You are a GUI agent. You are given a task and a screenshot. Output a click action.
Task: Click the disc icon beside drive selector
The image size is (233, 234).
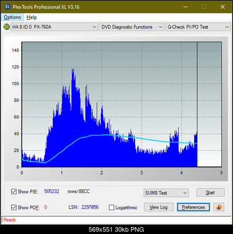point(6,27)
